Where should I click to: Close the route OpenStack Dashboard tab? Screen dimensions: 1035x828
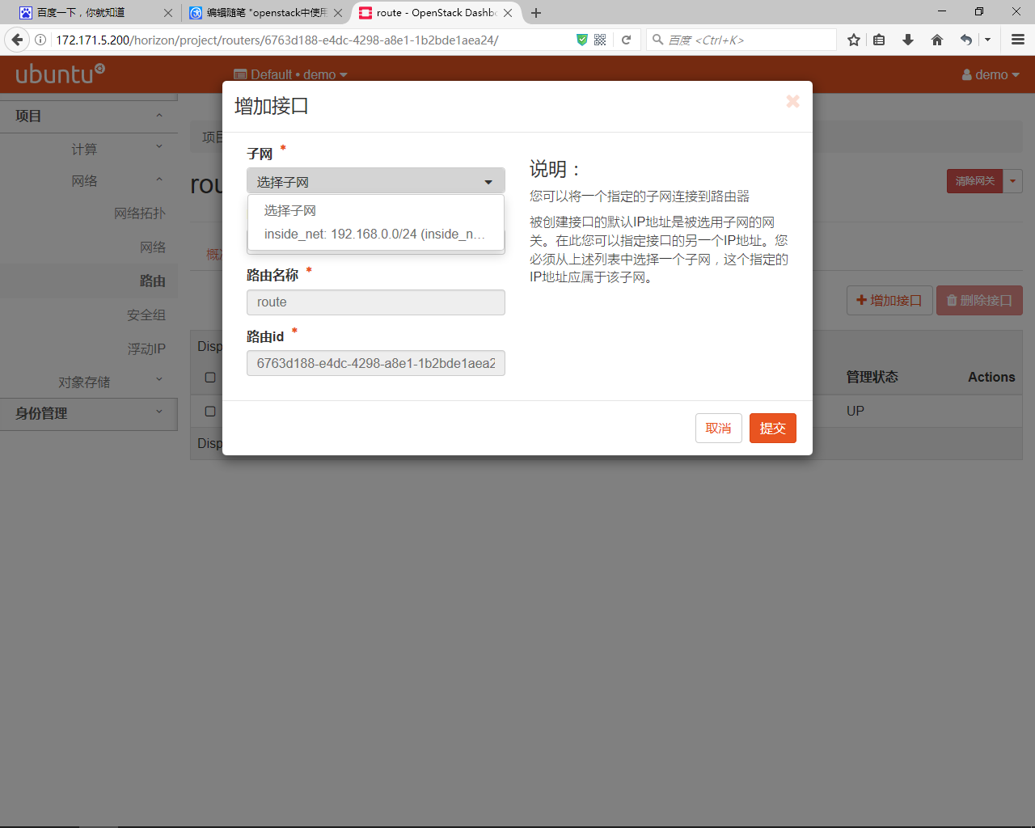(x=508, y=13)
